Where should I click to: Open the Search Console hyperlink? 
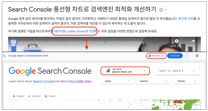point(43,81)
